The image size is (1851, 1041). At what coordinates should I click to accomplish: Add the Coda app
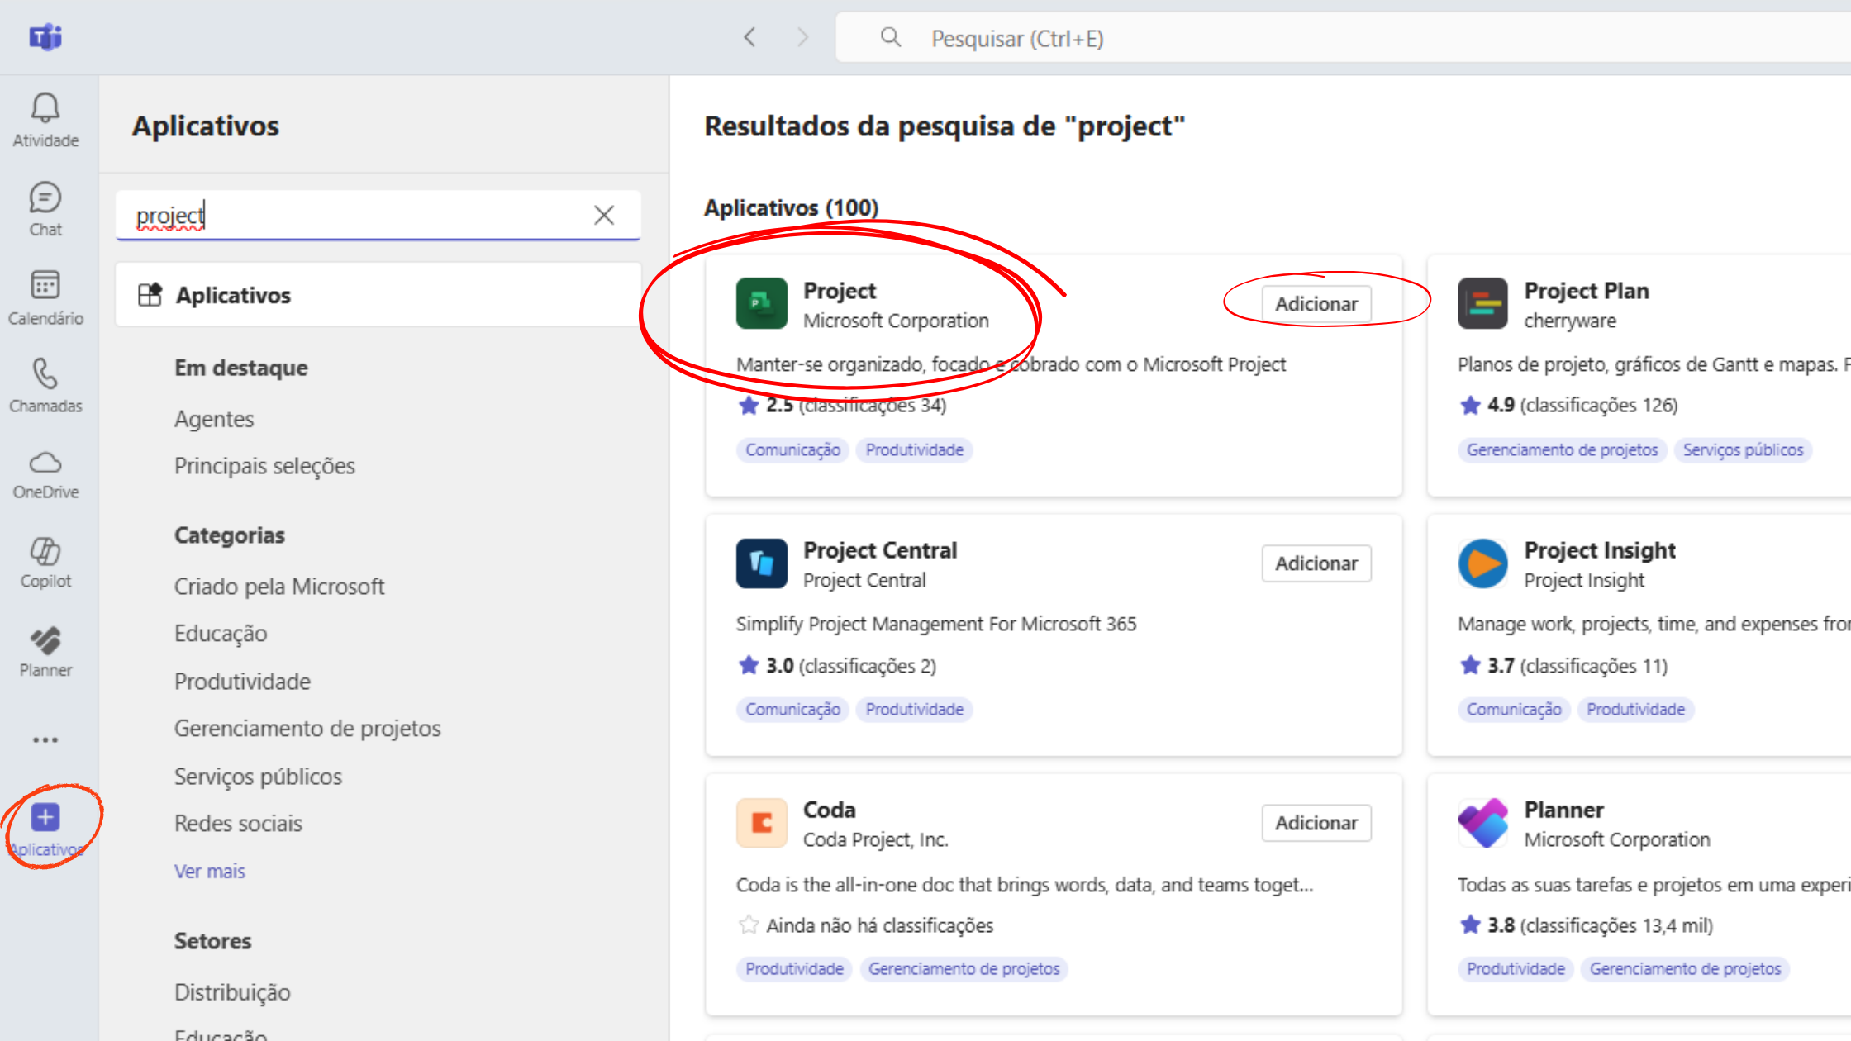1316,823
